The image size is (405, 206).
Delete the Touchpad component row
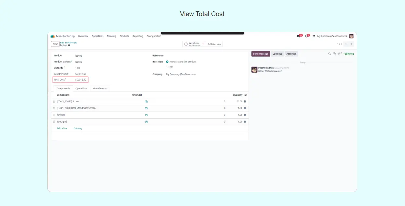coord(245,122)
